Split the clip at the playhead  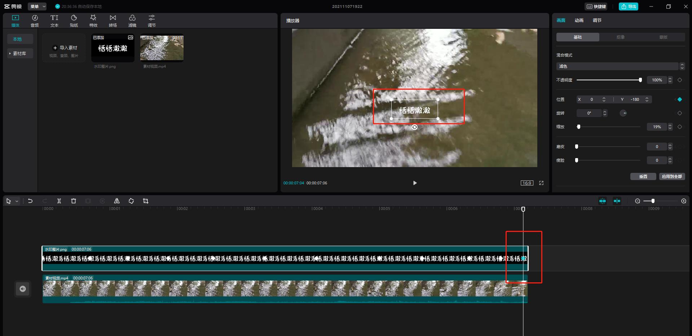[59, 201]
